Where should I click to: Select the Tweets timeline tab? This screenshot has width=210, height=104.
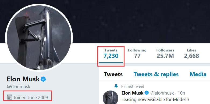point(113,74)
